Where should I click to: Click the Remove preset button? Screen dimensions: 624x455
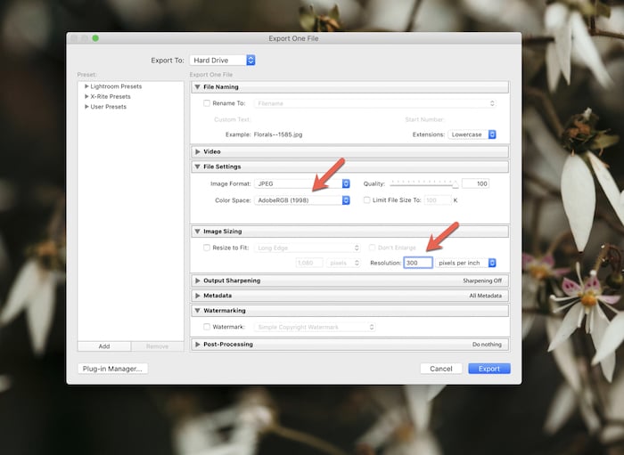[x=157, y=346]
